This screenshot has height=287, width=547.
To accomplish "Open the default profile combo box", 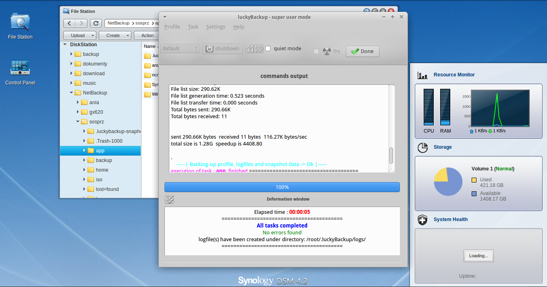I will pyautogui.click(x=180, y=49).
